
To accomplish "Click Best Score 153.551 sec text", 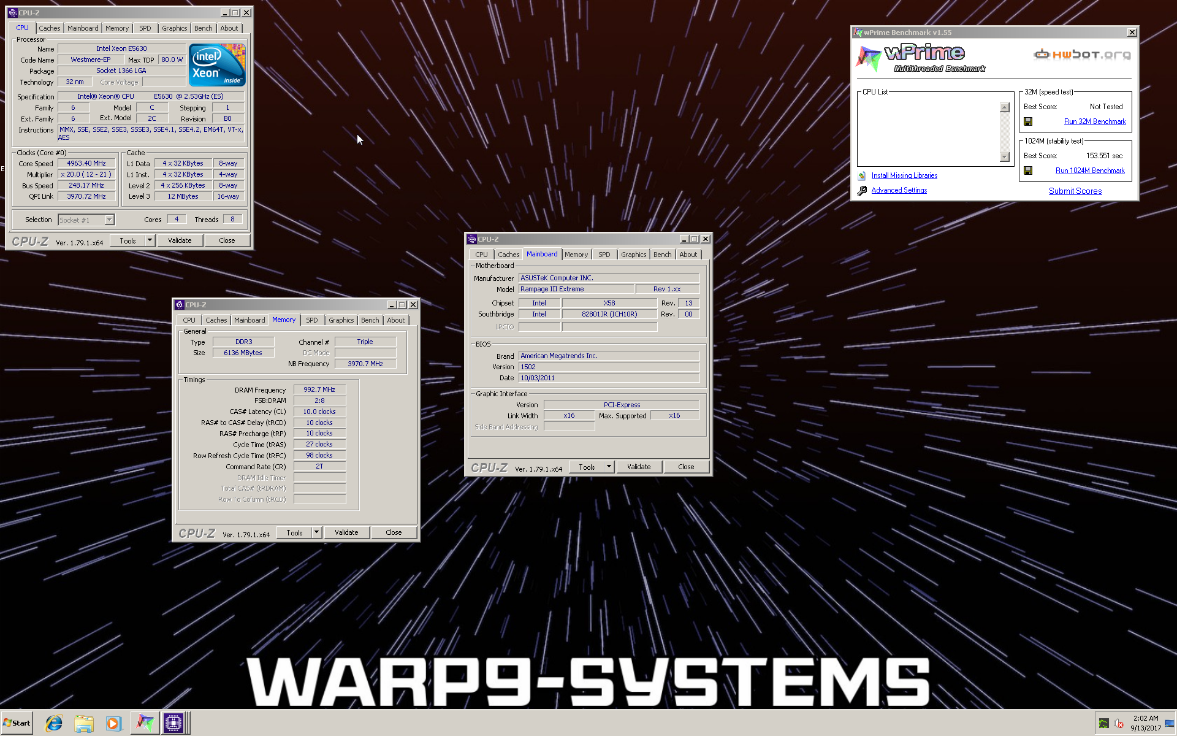I will click(x=1104, y=156).
